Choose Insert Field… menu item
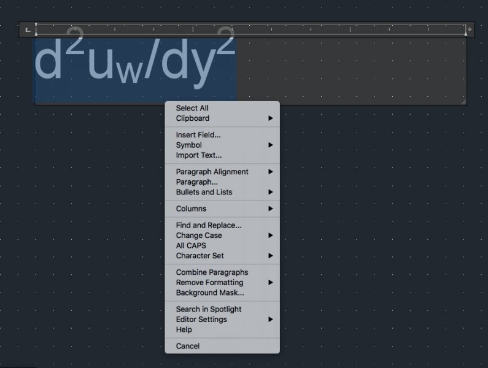This screenshot has height=368, width=488. (222, 135)
